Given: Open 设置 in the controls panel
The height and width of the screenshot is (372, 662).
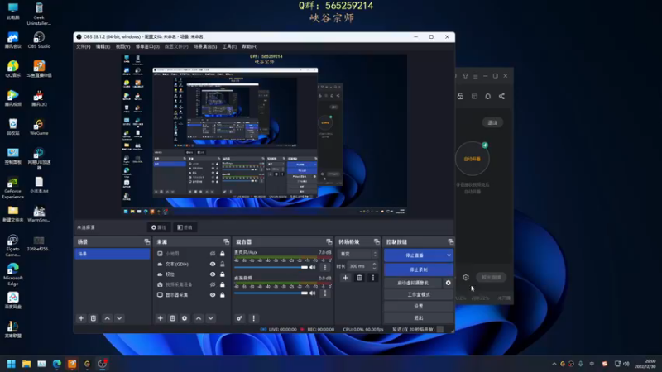Looking at the screenshot, I should tap(419, 306).
